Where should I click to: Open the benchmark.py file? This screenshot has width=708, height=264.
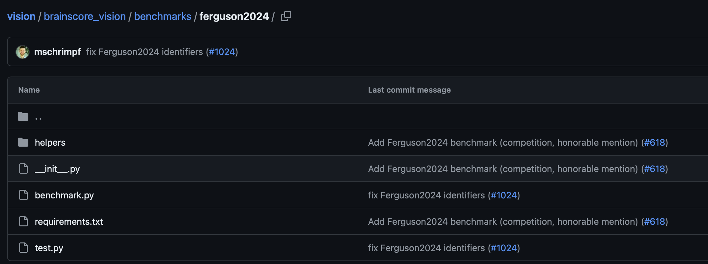pyautogui.click(x=64, y=195)
